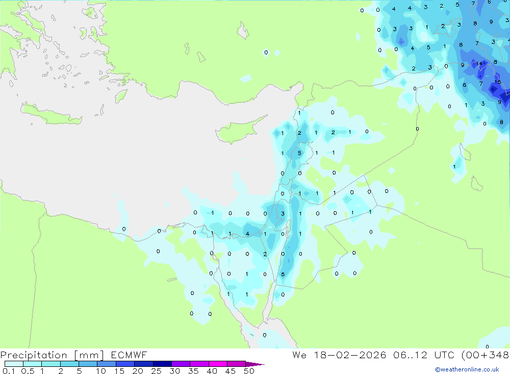Pick the 10–15 mm legend swatch
The height and width of the screenshot is (374, 510).
pyautogui.click(x=107, y=364)
